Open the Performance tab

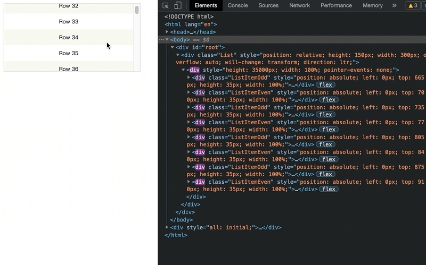coord(336,5)
